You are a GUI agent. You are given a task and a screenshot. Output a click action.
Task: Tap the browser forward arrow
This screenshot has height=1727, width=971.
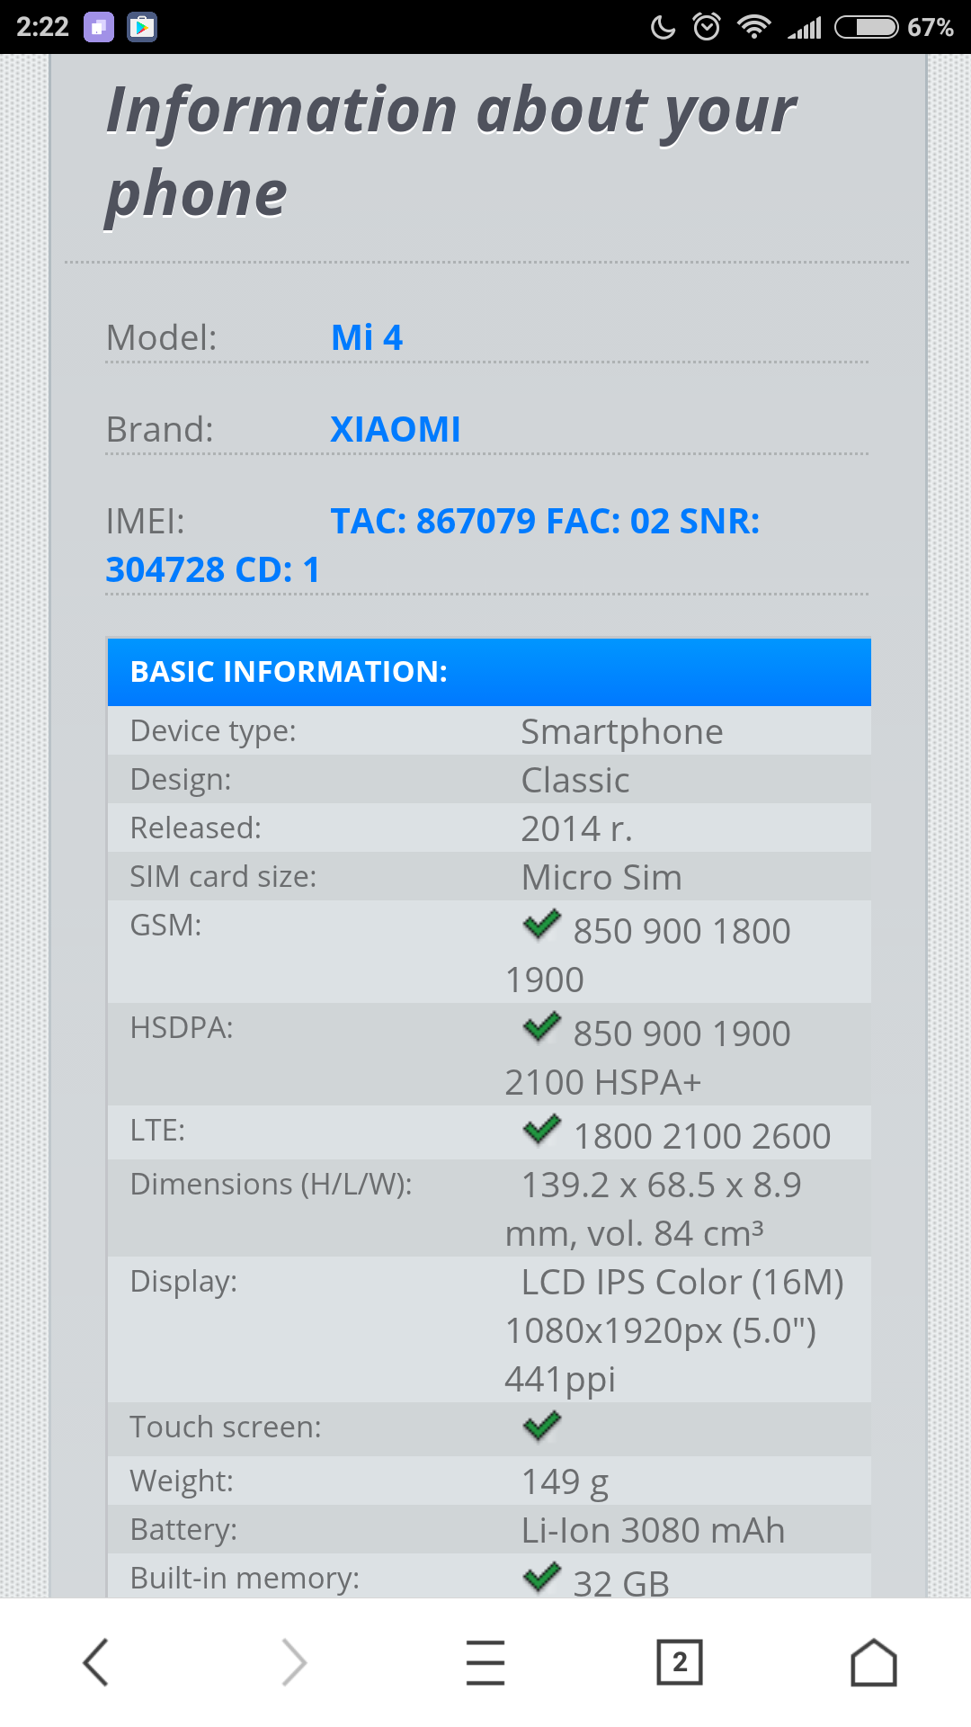[x=293, y=1661]
